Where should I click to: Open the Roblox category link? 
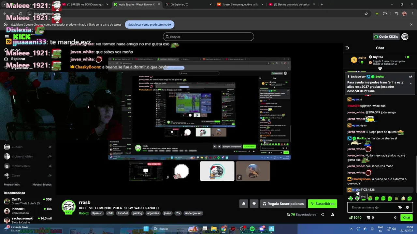tap(84, 213)
